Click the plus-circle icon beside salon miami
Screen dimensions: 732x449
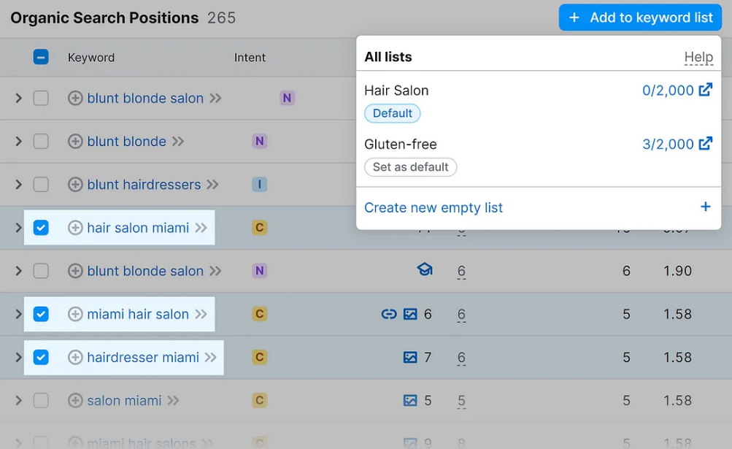pyautogui.click(x=75, y=400)
